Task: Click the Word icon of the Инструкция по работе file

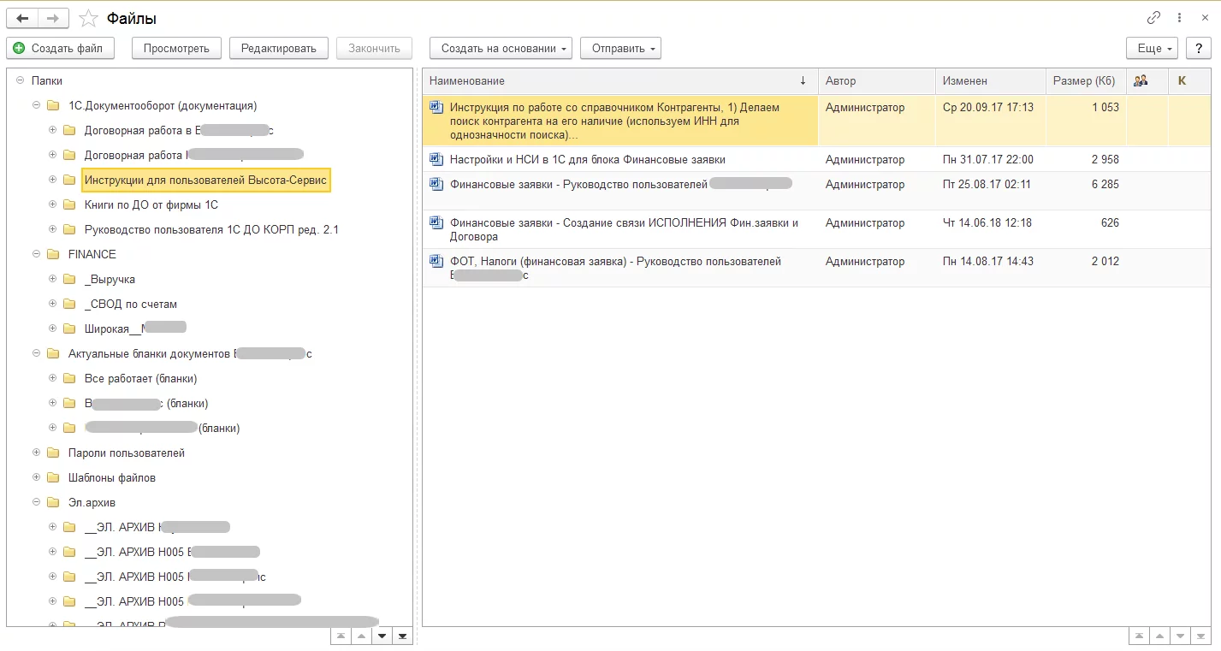Action: coord(436,108)
